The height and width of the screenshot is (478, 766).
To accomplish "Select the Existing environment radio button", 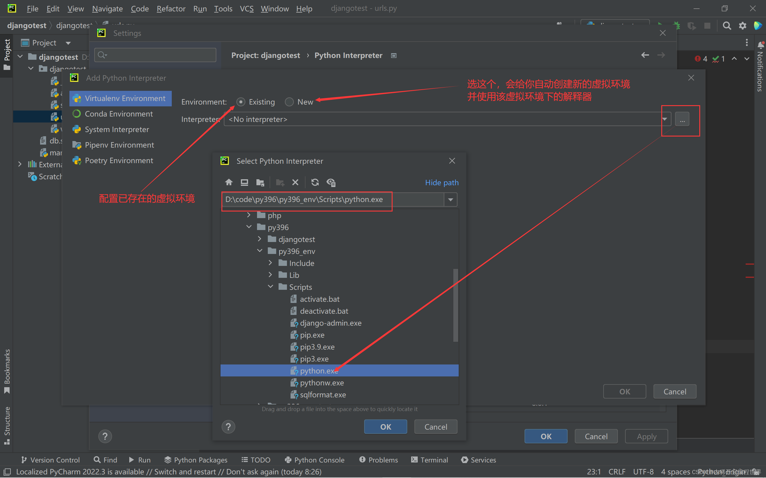I will [x=241, y=102].
